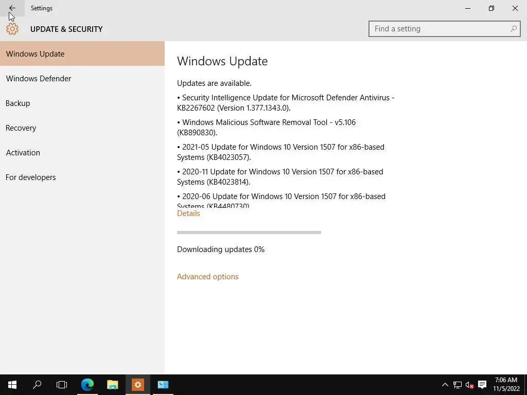Click the Malicious Software Removal Tool entry
The width and height of the screenshot is (527, 395).
click(266, 128)
